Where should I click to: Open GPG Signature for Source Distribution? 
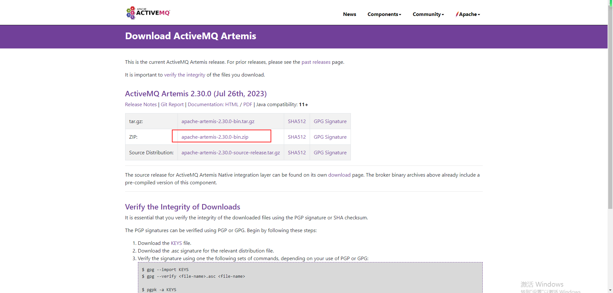[x=330, y=153]
